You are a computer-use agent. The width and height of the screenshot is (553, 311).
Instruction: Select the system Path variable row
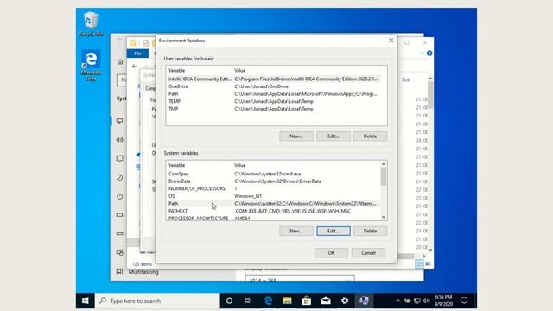tap(273, 204)
